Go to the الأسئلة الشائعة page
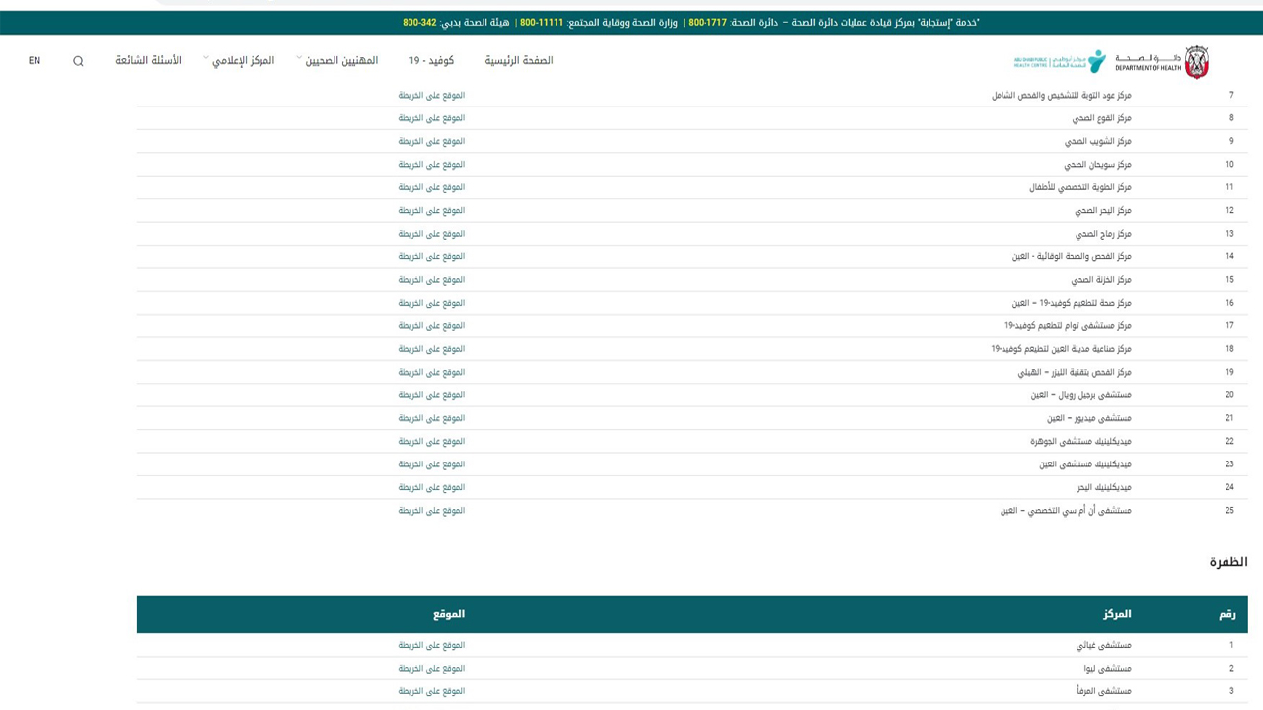This screenshot has width=1263, height=710. 148,61
